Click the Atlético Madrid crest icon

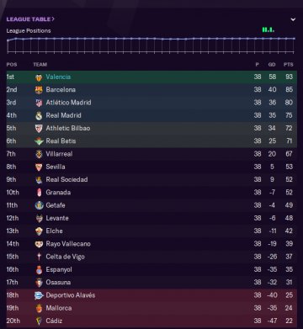coord(39,103)
